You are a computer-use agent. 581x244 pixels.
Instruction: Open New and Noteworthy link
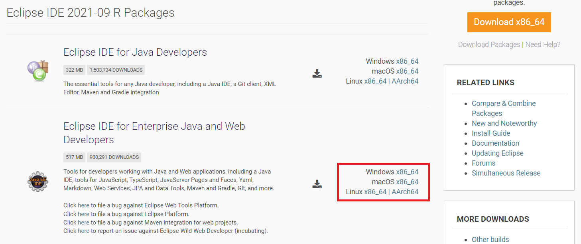pyautogui.click(x=504, y=123)
